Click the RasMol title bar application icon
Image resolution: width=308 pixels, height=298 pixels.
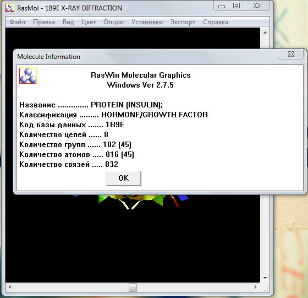[x=9, y=8]
